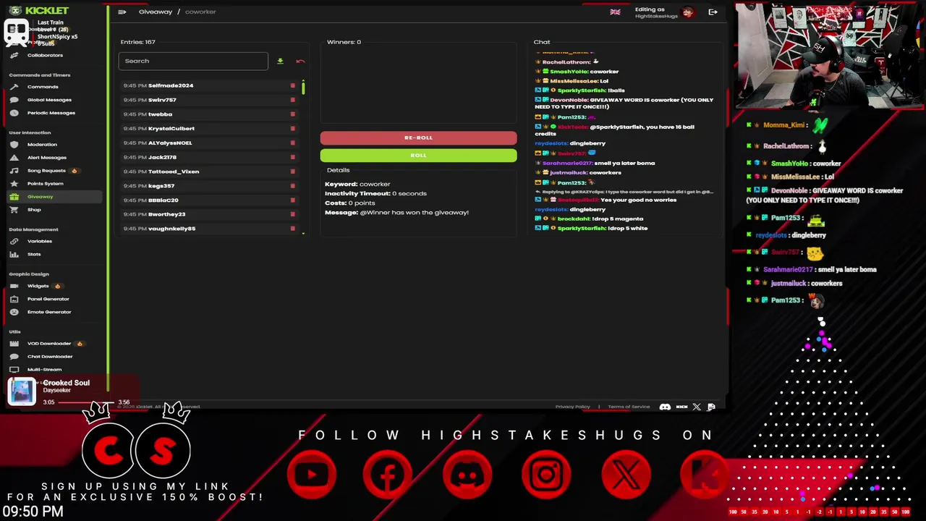Open the Commands page
Viewport: 926px width, 521px height.
tap(43, 87)
